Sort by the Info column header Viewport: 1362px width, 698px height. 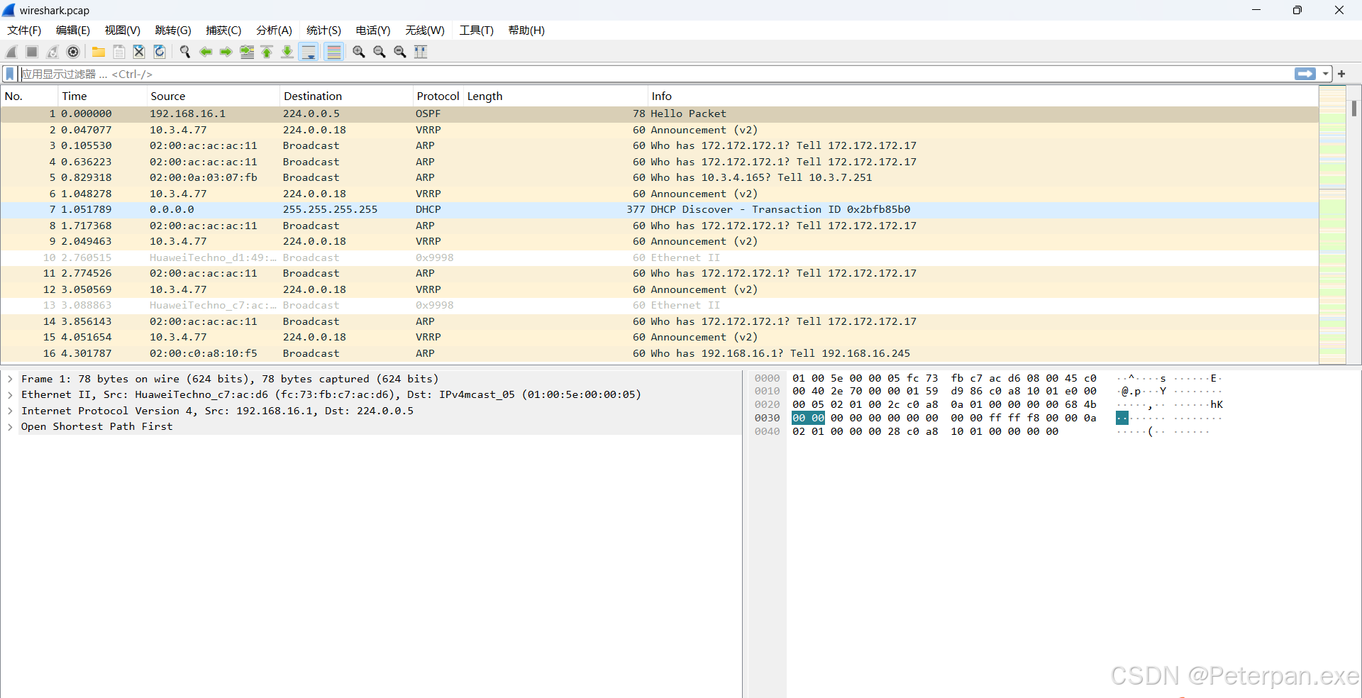pyautogui.click(x=983, y=96)
